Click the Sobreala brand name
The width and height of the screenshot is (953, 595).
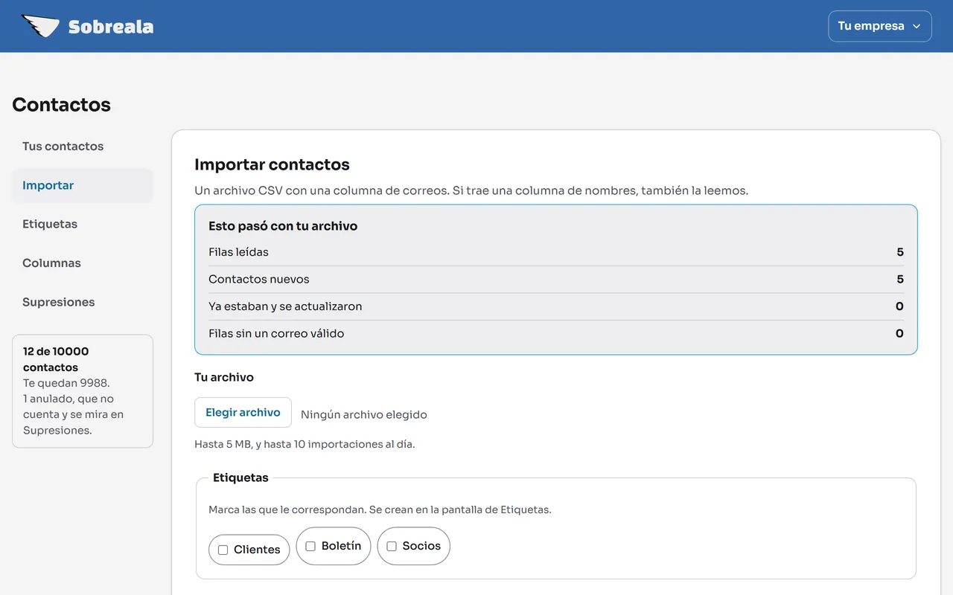click(x=111, y=27)
